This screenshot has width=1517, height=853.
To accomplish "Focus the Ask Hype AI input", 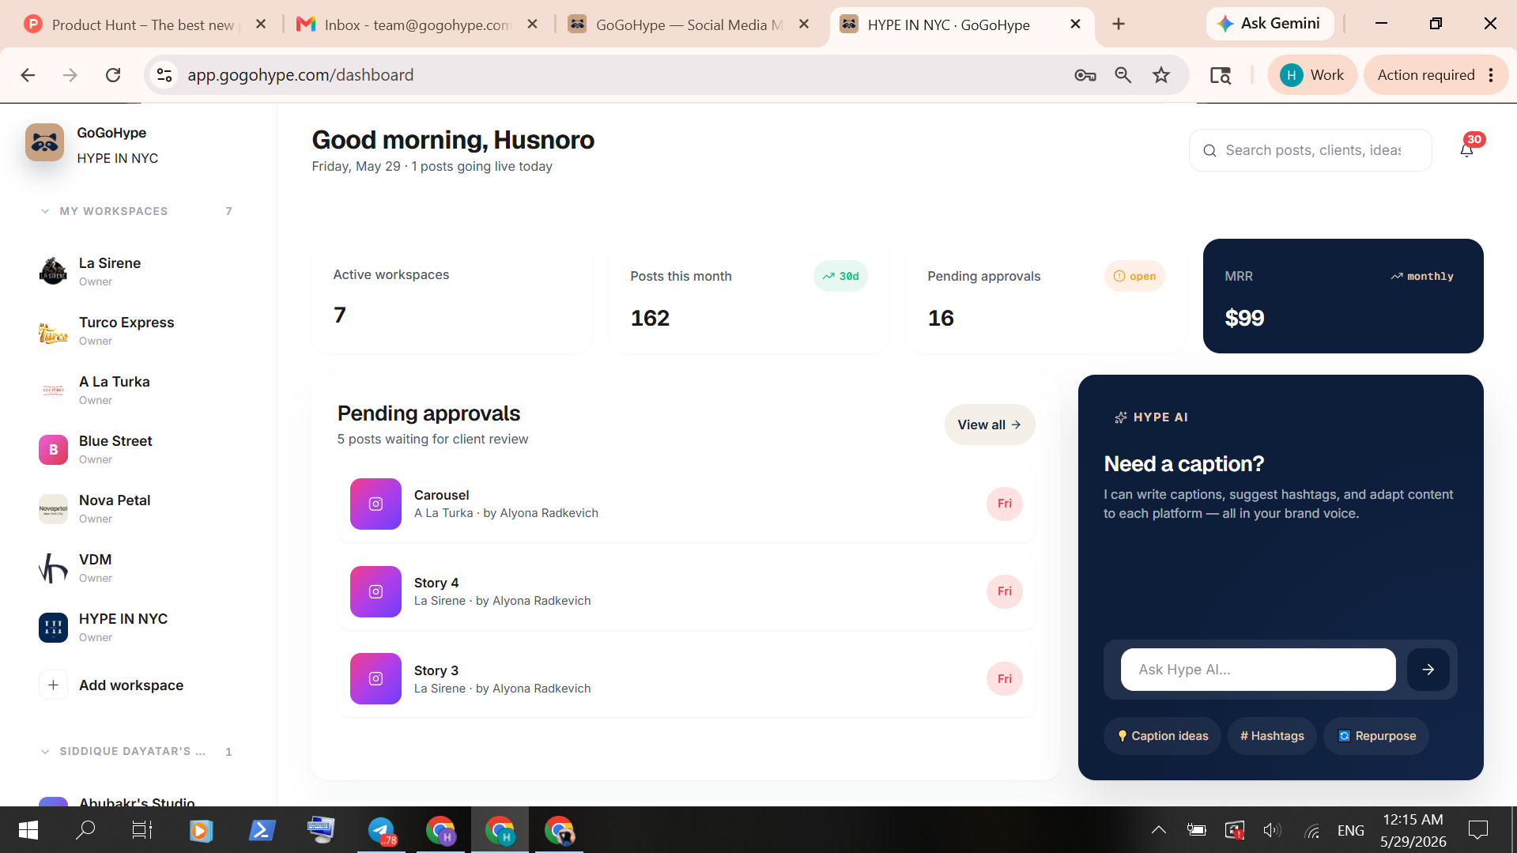I will [x=1258, y=670].
